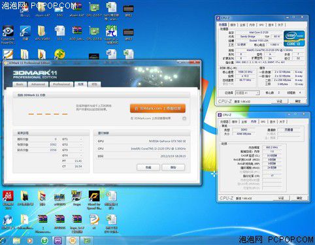This screenshot has height=245, width=315.
Task: Click the Sandy Bridge code name field
Action: (248, 37)
